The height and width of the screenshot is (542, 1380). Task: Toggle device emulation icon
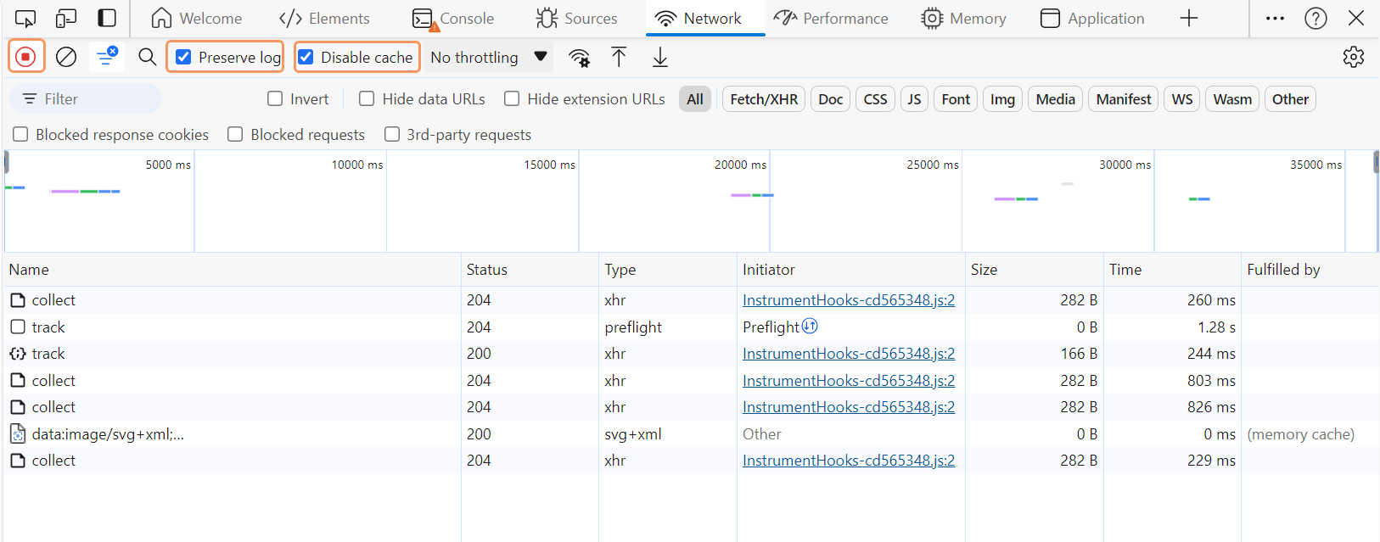(66, 18)
